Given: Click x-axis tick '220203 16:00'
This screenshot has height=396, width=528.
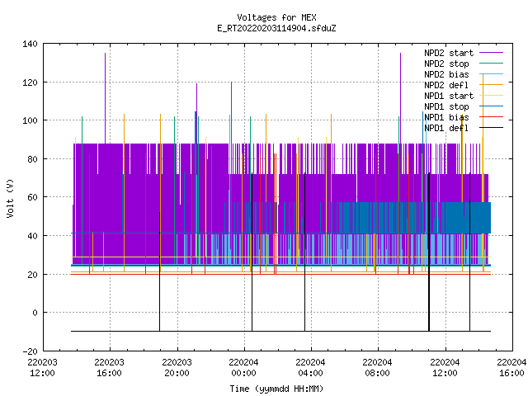Looking at the screenshot, I should (x=110, y=368).
